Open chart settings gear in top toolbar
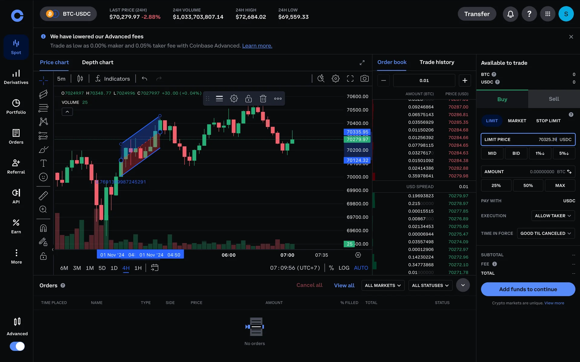 (335, 79)
